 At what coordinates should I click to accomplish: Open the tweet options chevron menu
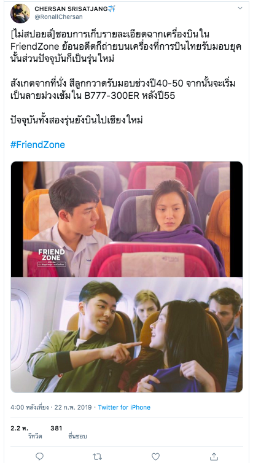click(240, 8)
